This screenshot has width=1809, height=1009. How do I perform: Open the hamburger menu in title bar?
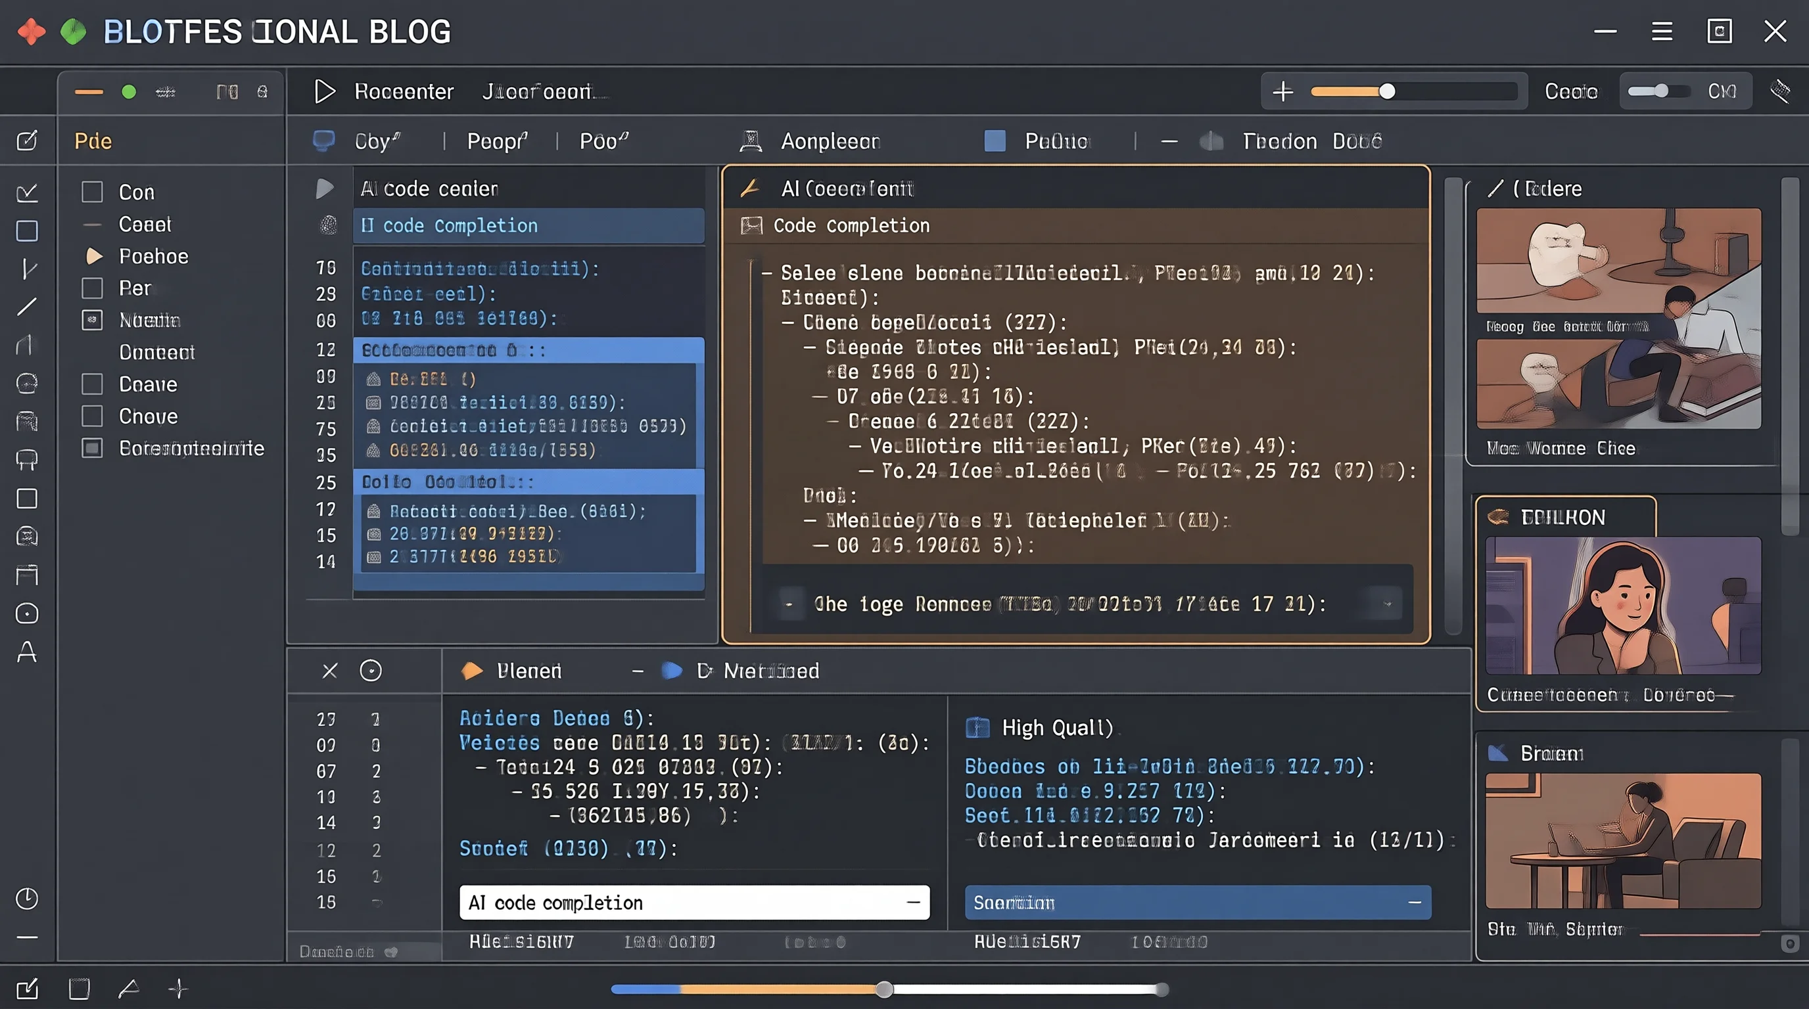tap(1662, 32)
